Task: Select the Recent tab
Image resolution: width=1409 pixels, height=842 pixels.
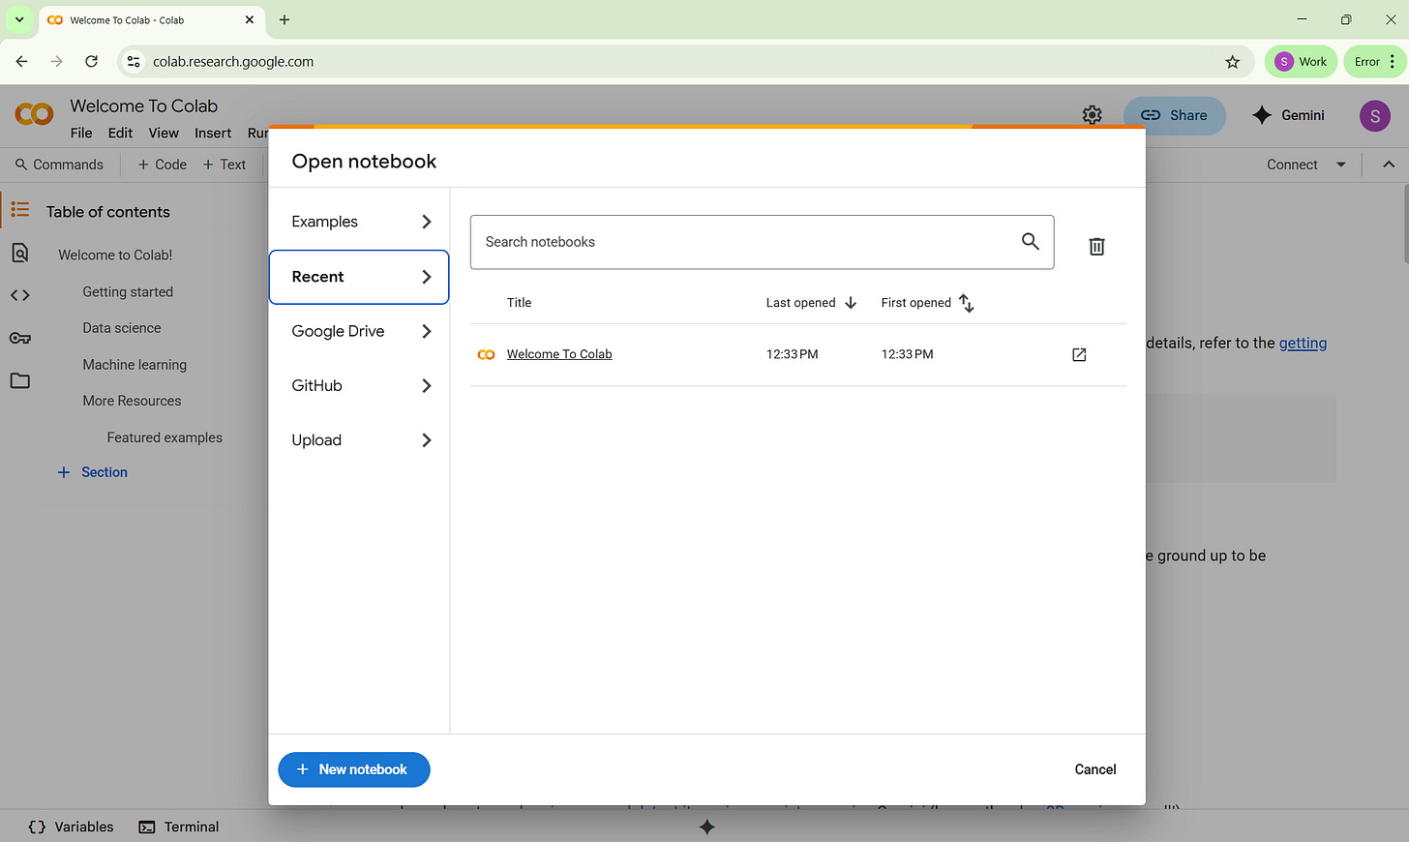Action: click(x=359, y=277)
